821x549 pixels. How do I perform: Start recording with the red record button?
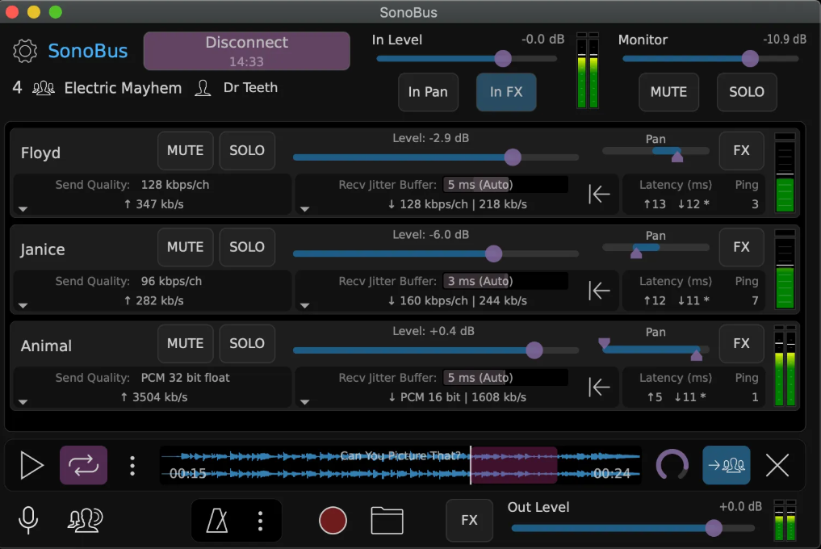(x=333, y=521)
